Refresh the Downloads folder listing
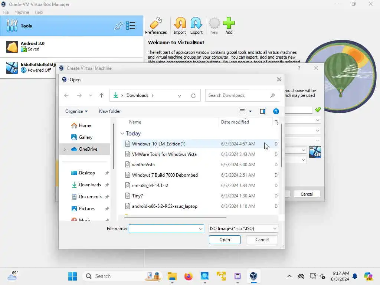Viewport: 380px width, 285px height. point(193,95)
